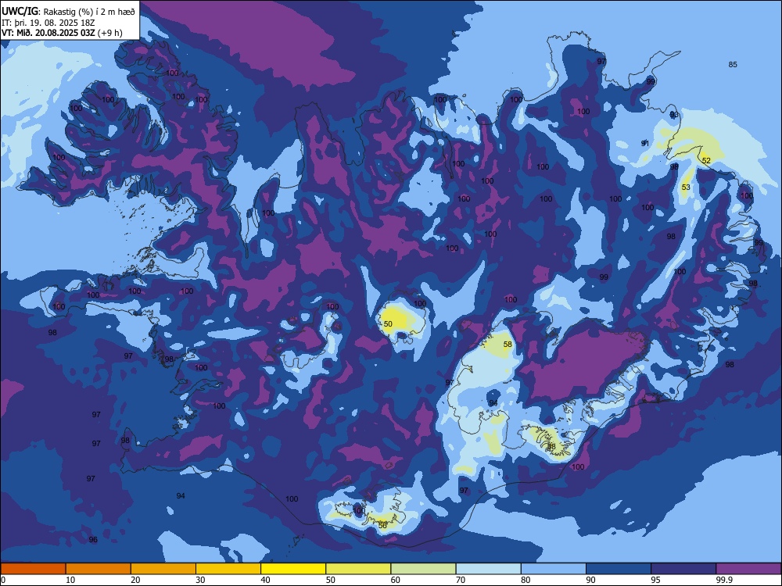Click the 'VT: Mið. 20.08.2025 03Z (+9 h)' line

point(62,33)
